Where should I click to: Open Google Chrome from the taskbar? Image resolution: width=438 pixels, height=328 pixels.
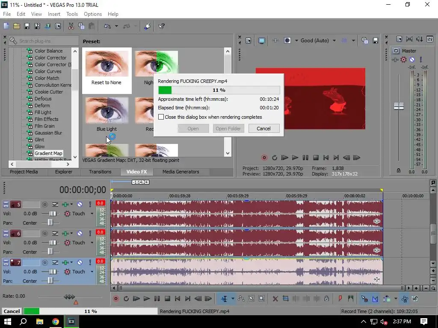click(x=56, y=322)
